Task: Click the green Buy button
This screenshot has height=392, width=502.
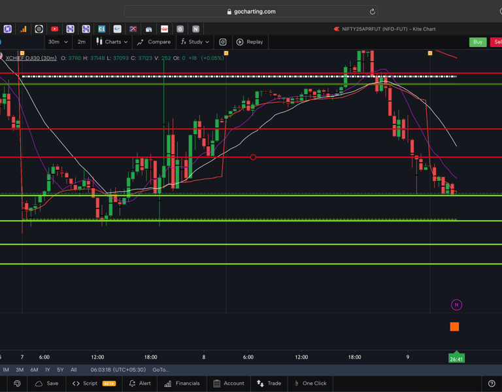Action: tap(478, 42)
